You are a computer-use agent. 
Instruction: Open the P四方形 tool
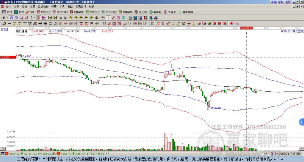tap(44, 12)
